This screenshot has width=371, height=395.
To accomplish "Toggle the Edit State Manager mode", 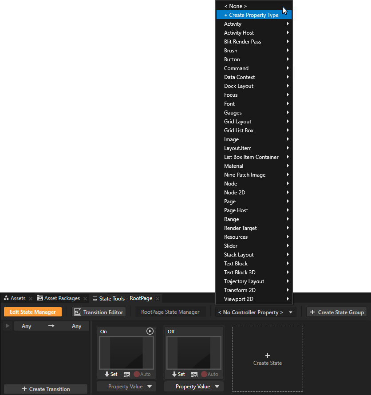I will (33, 312).
